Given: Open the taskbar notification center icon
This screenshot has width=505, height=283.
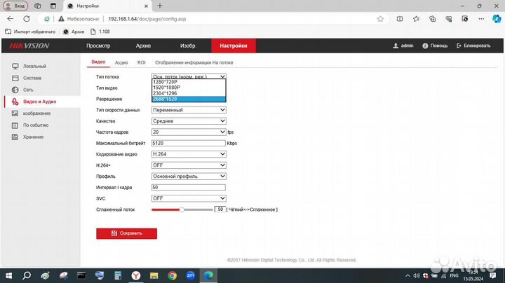Looking at the screenshot, I should coord(493,275).
